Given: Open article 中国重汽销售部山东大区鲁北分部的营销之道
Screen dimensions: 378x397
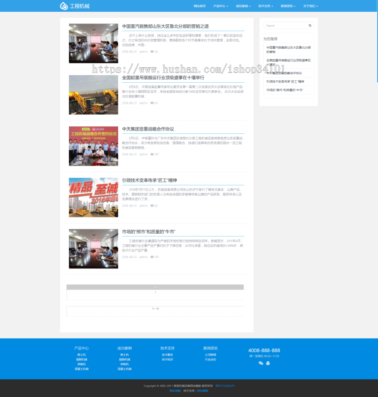Looking at the screenshot, I should [x=165, y=26].
